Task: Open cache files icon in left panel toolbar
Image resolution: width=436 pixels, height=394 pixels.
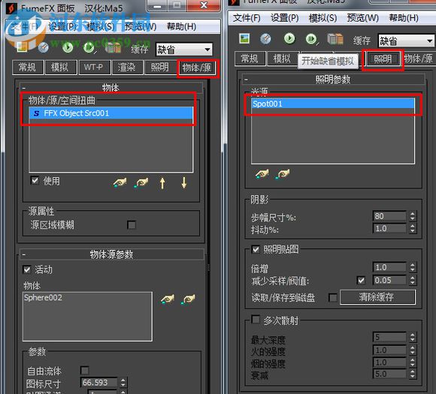Action: pyautogui.click(x=113, y=48)
